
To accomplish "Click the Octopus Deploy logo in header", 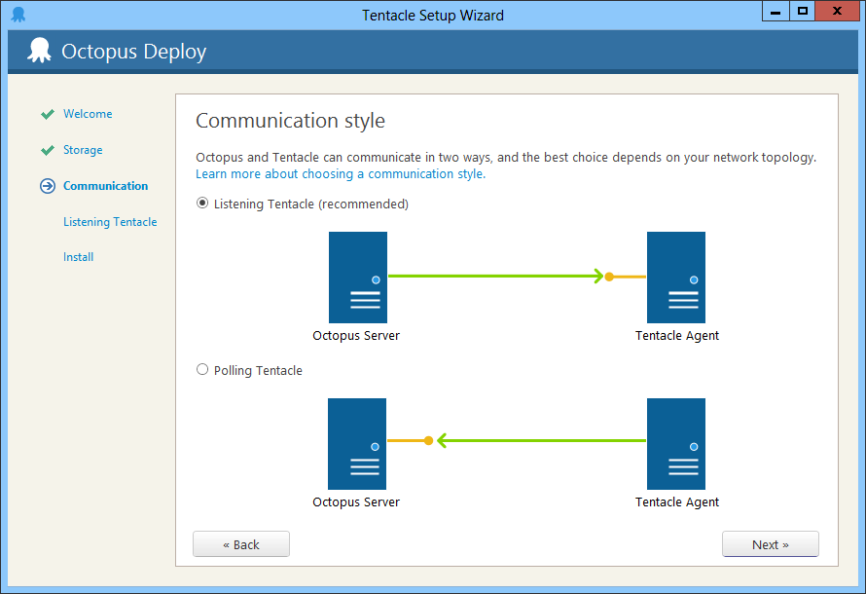I will click(39, 51).
